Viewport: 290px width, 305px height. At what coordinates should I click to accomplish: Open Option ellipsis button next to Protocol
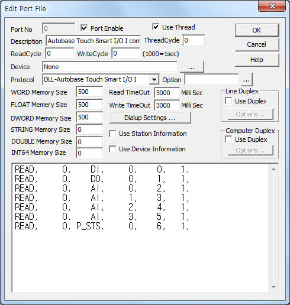pos(246,80)
